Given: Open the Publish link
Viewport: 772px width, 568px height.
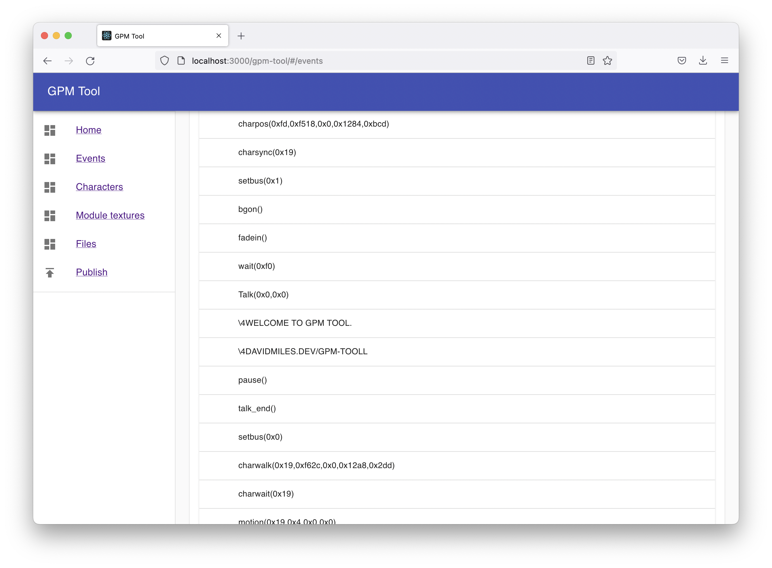Looking at the screenshot, I should (x=92, y=272).
